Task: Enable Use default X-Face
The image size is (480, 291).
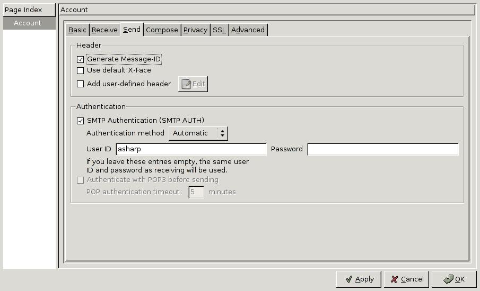Action: (x=81, y=70)
